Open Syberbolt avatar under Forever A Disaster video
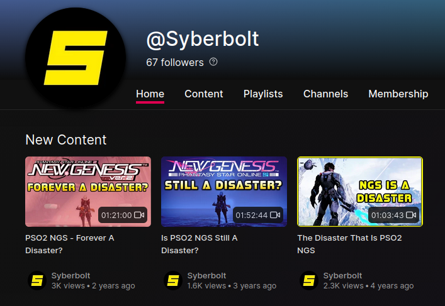The image size is (445, 306). tap(37, 280)
